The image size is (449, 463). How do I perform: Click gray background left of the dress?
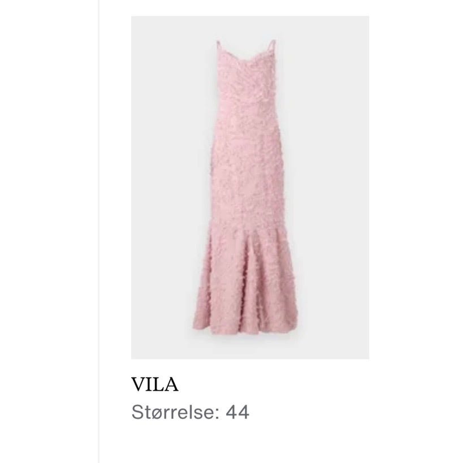click(x=166, y=188)
